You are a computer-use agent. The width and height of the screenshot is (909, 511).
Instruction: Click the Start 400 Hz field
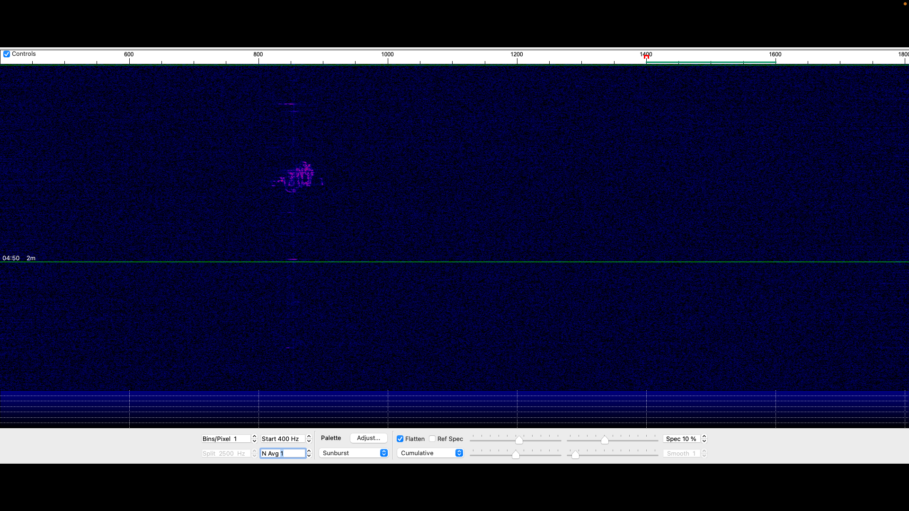[x=283, y=439]
